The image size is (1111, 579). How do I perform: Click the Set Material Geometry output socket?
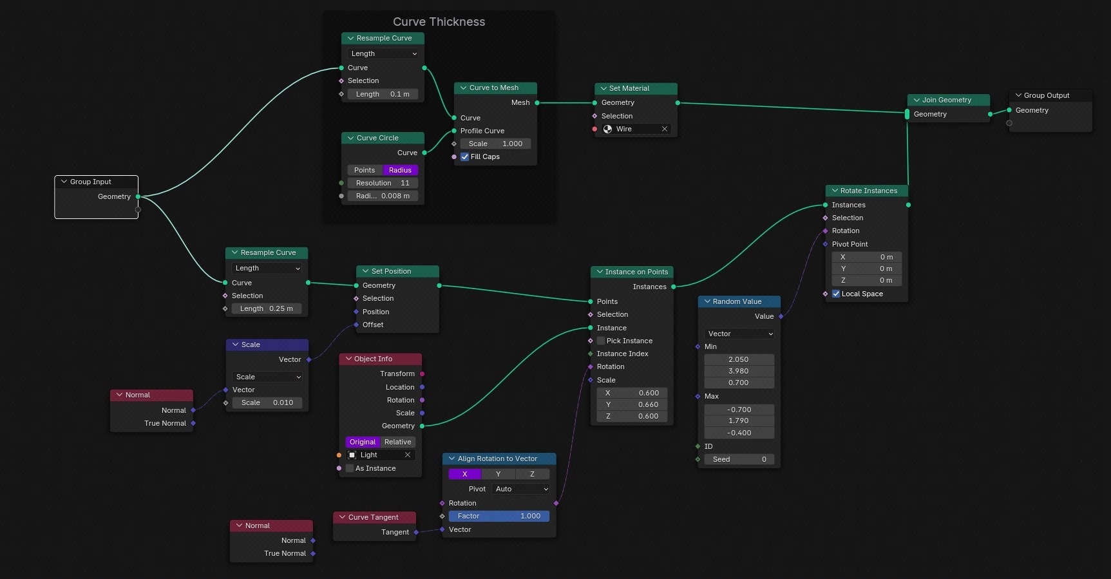pos(678,102)
